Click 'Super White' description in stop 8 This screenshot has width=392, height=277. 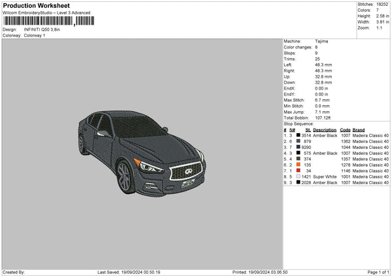click(325, 177)
